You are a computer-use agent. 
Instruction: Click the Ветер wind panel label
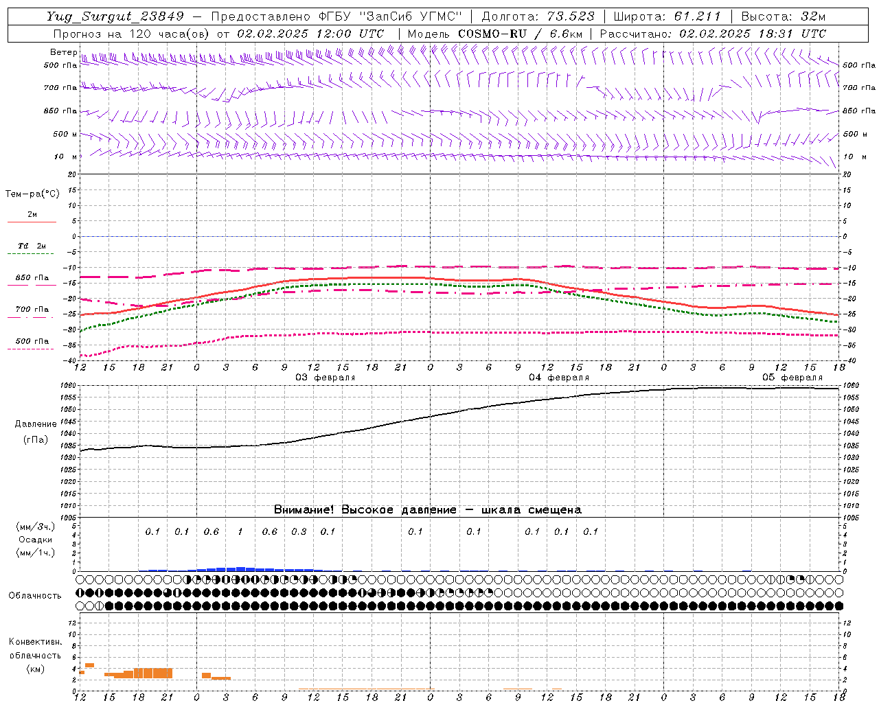point(63,52)
